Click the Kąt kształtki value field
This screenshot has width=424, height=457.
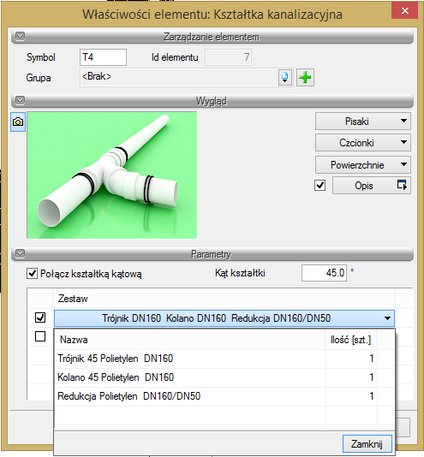[x=324, y=273]
